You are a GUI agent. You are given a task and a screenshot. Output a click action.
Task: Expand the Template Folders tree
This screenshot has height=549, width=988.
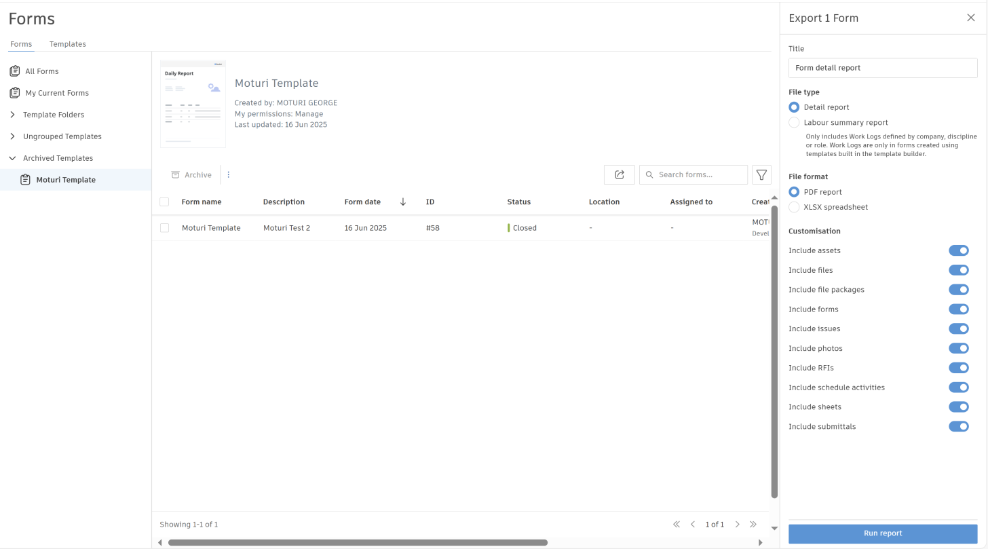[12, 115]
